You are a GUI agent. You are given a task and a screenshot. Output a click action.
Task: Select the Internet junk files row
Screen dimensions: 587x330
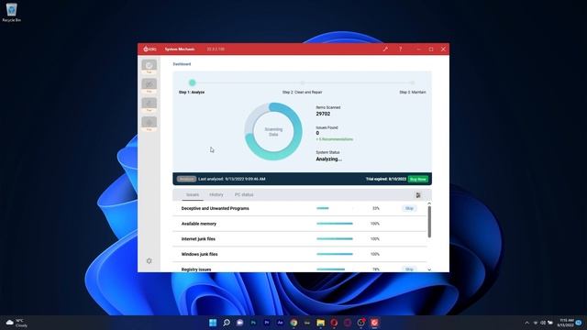(x=300, y=238)
